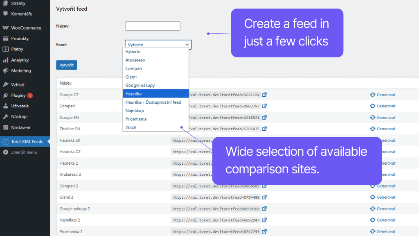Viewport: 419px width, 236px height.
Task: Click the Arukereso 2 row name
Action: (x=70, y=175)
